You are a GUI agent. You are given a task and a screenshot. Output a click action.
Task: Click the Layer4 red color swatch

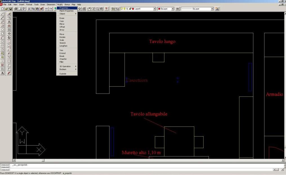(x=133, y=9)
